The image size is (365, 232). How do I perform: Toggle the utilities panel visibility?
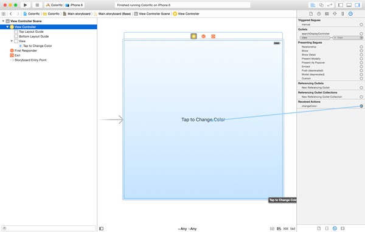357,5
